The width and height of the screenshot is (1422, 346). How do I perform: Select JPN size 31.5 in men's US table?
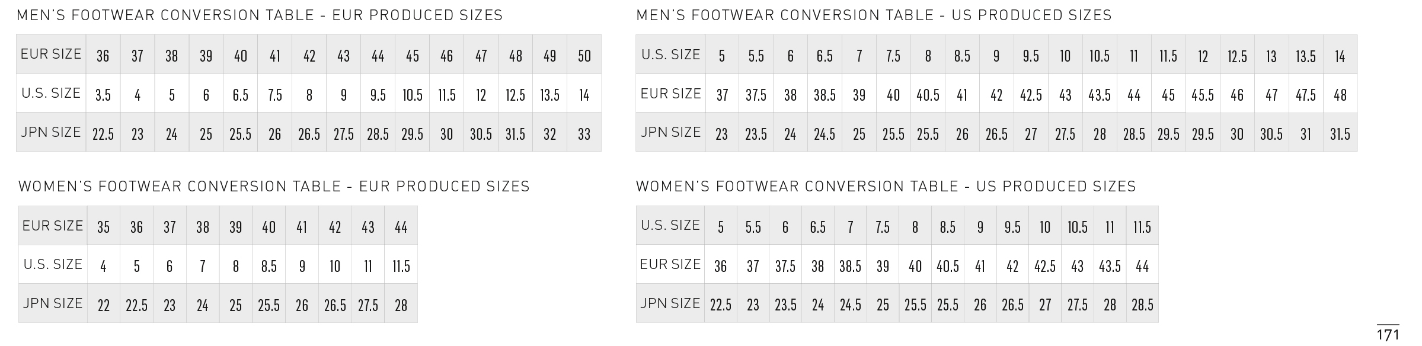pyautogui.click(x=1340, y=134)
